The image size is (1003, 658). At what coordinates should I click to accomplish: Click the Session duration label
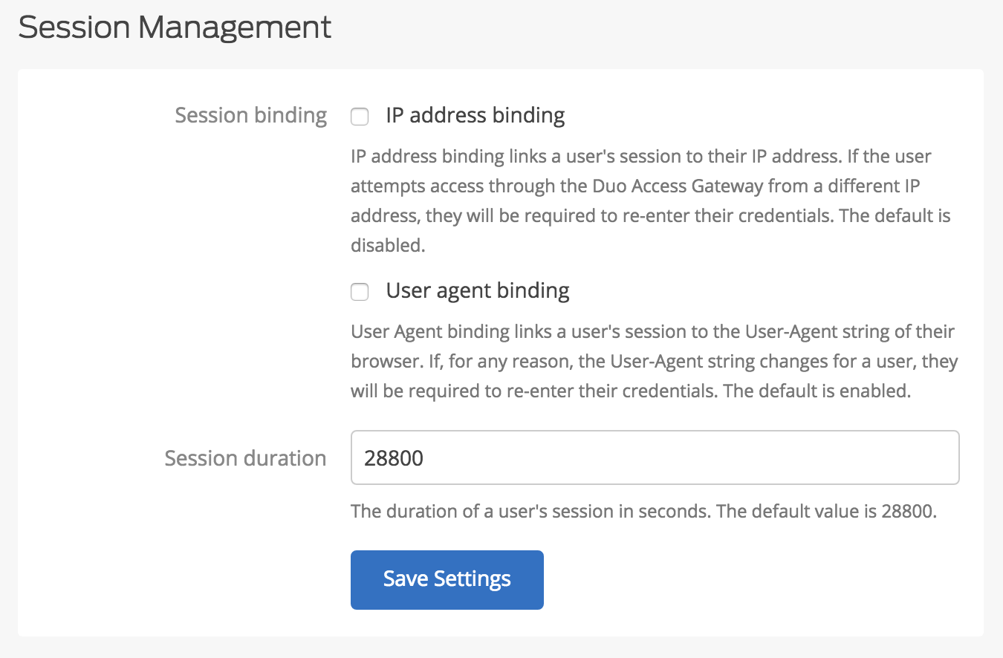tap(245, 458)
